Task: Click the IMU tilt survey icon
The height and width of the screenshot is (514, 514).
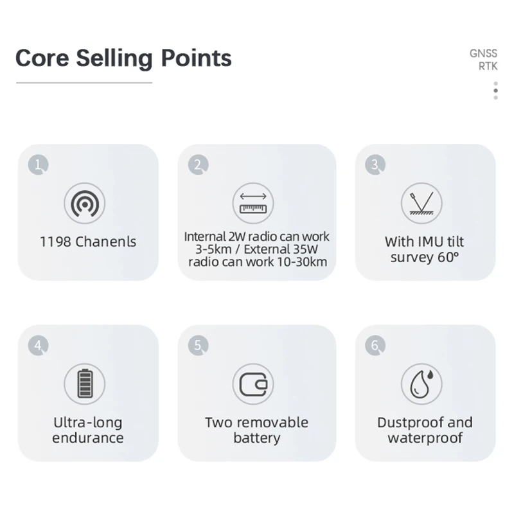Action: coord(421,204)
